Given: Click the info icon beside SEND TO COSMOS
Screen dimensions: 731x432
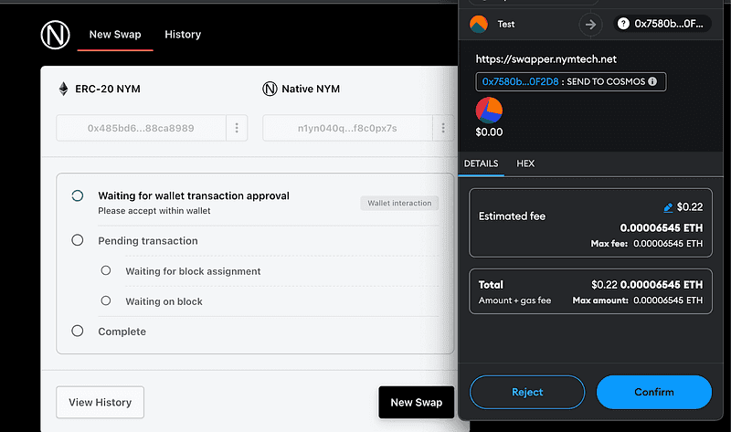Looking at the screenshot, I should pyautogui.click(x=652, y=82).
